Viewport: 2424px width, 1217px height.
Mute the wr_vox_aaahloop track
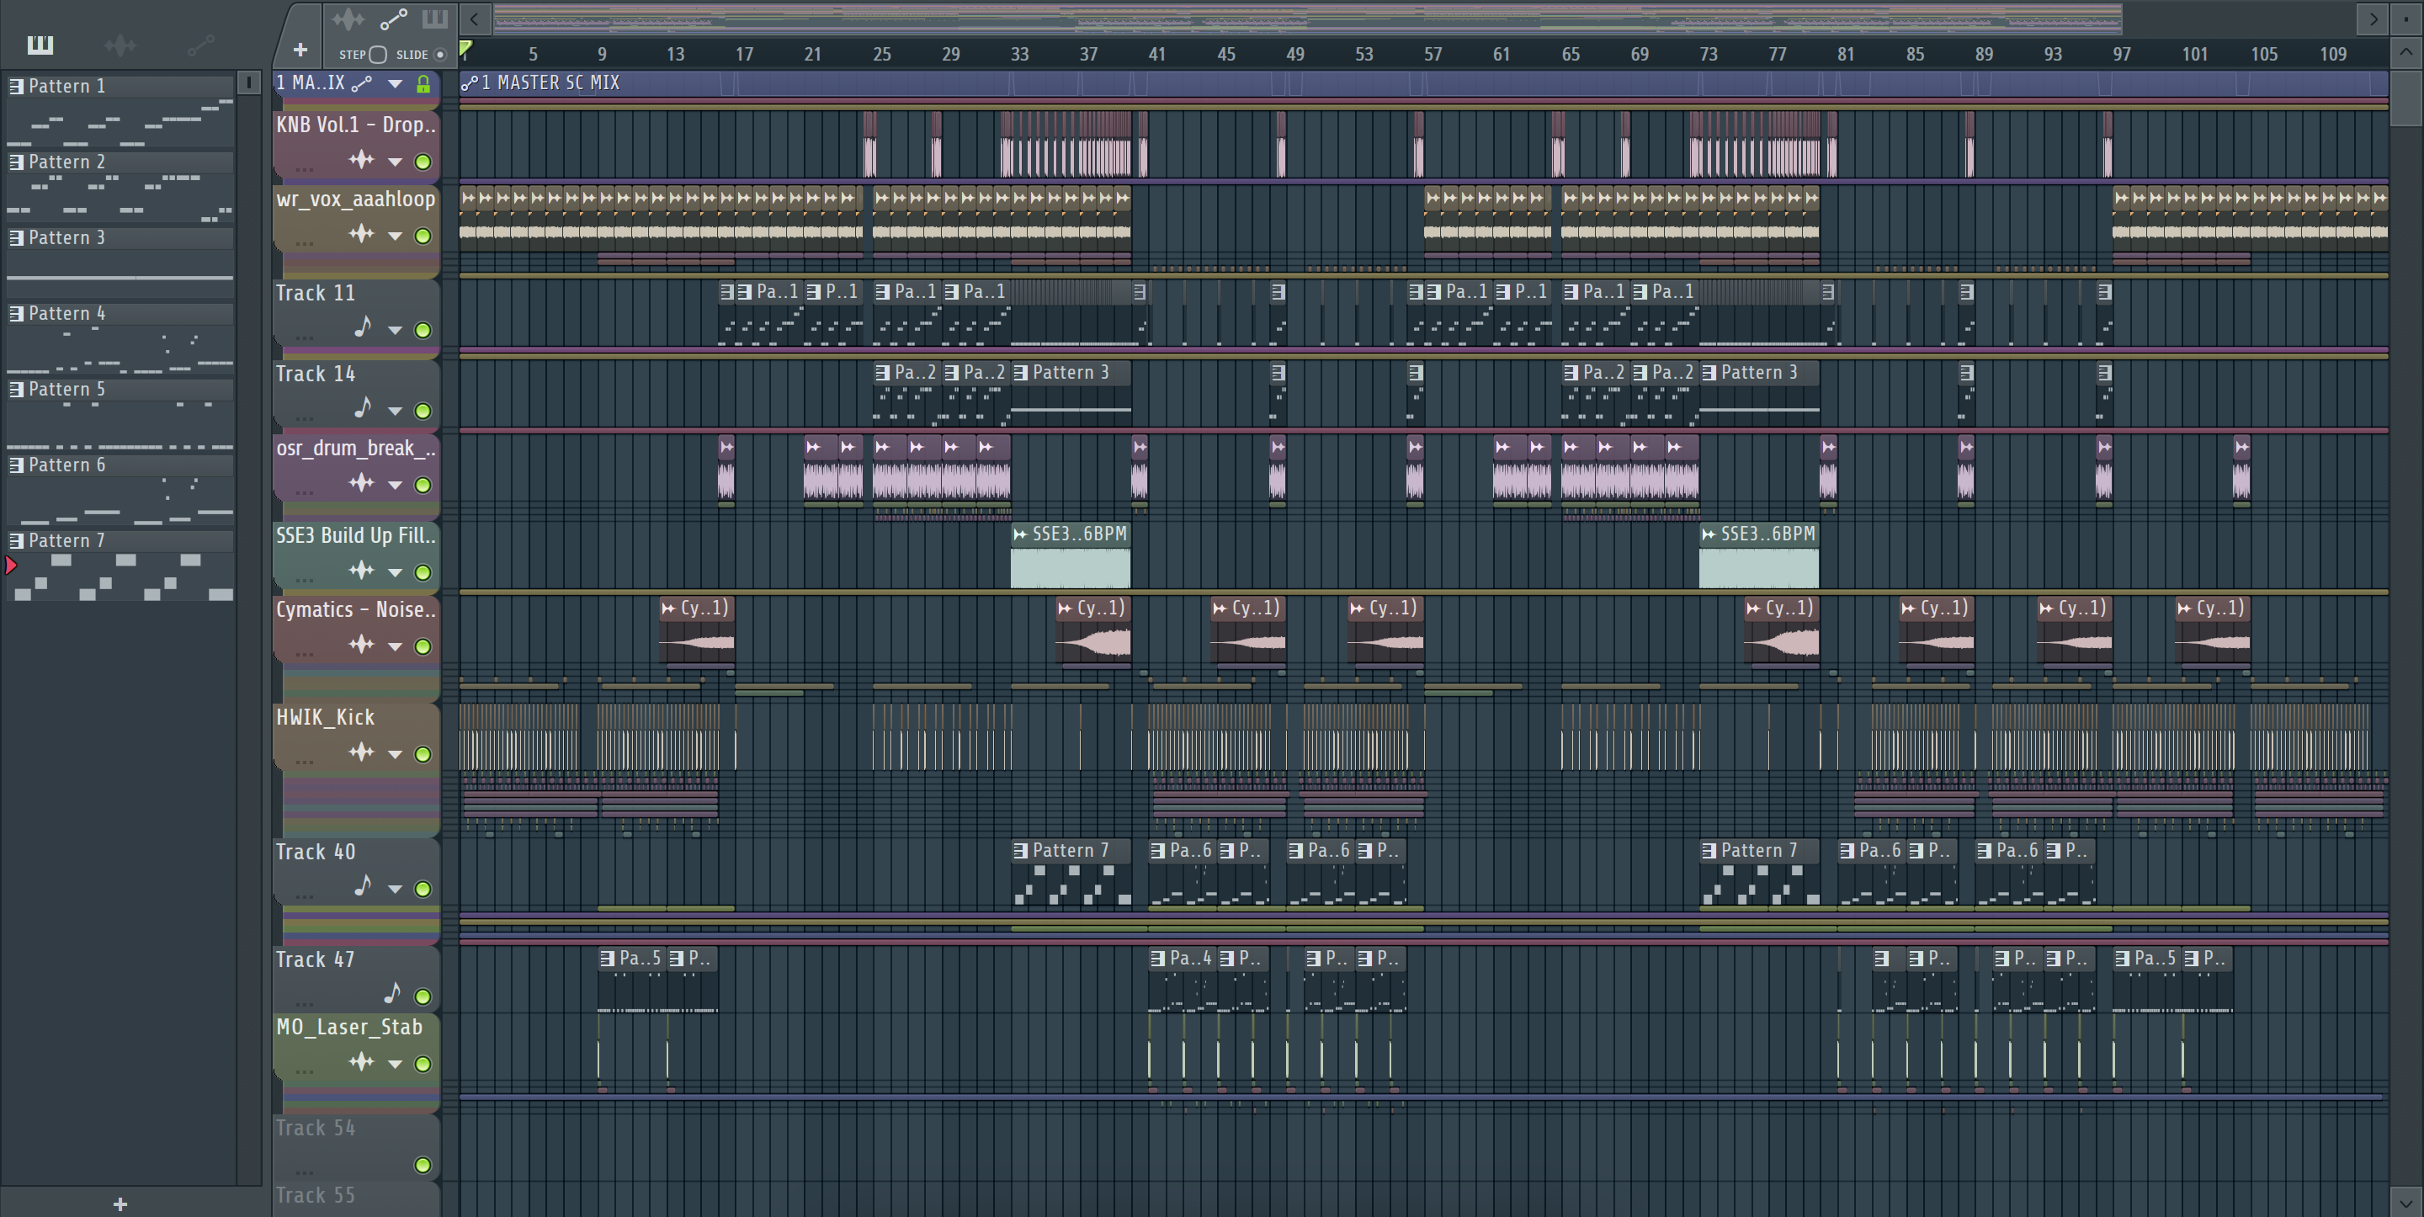coord(423,236)
